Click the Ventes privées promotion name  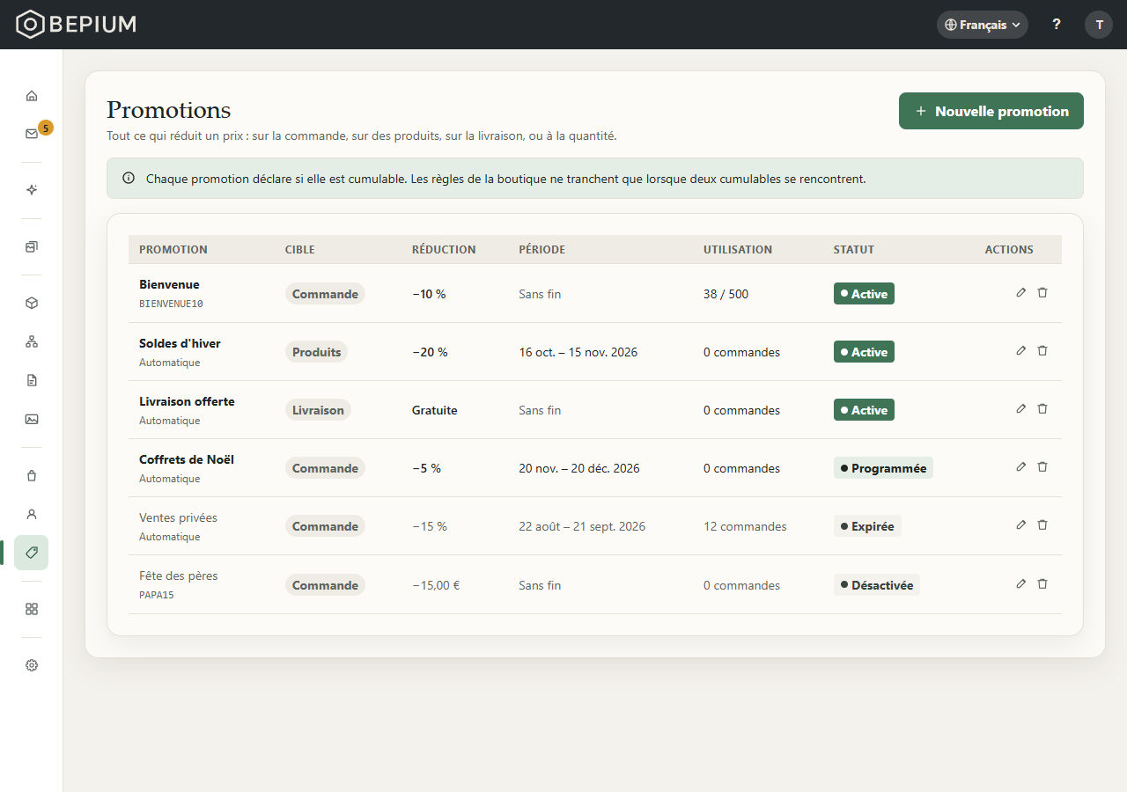tap(178, 517)
